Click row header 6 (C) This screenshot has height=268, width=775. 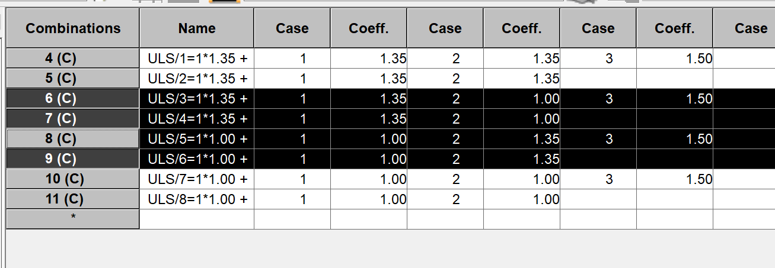coord(72,99)
